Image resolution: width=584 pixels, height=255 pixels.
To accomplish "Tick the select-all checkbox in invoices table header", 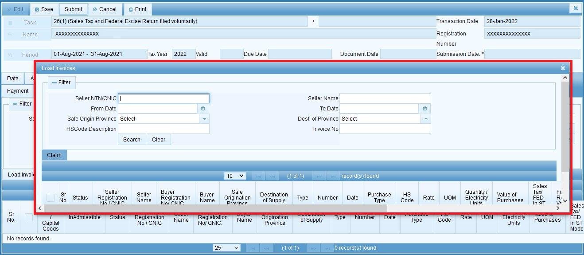I will coord(51,197).
